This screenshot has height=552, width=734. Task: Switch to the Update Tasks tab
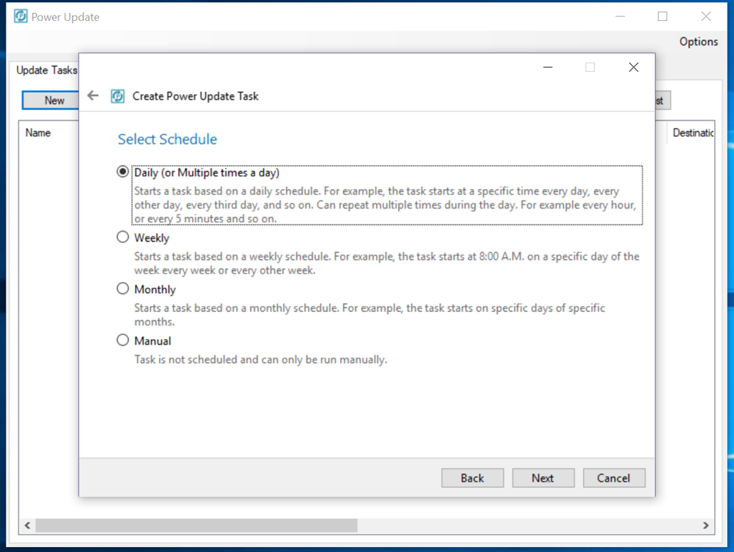(x=46, y=70)
